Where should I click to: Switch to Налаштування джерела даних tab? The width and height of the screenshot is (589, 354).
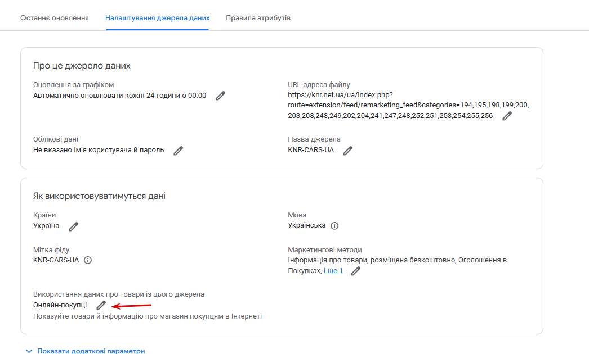(x=158, y=18)
